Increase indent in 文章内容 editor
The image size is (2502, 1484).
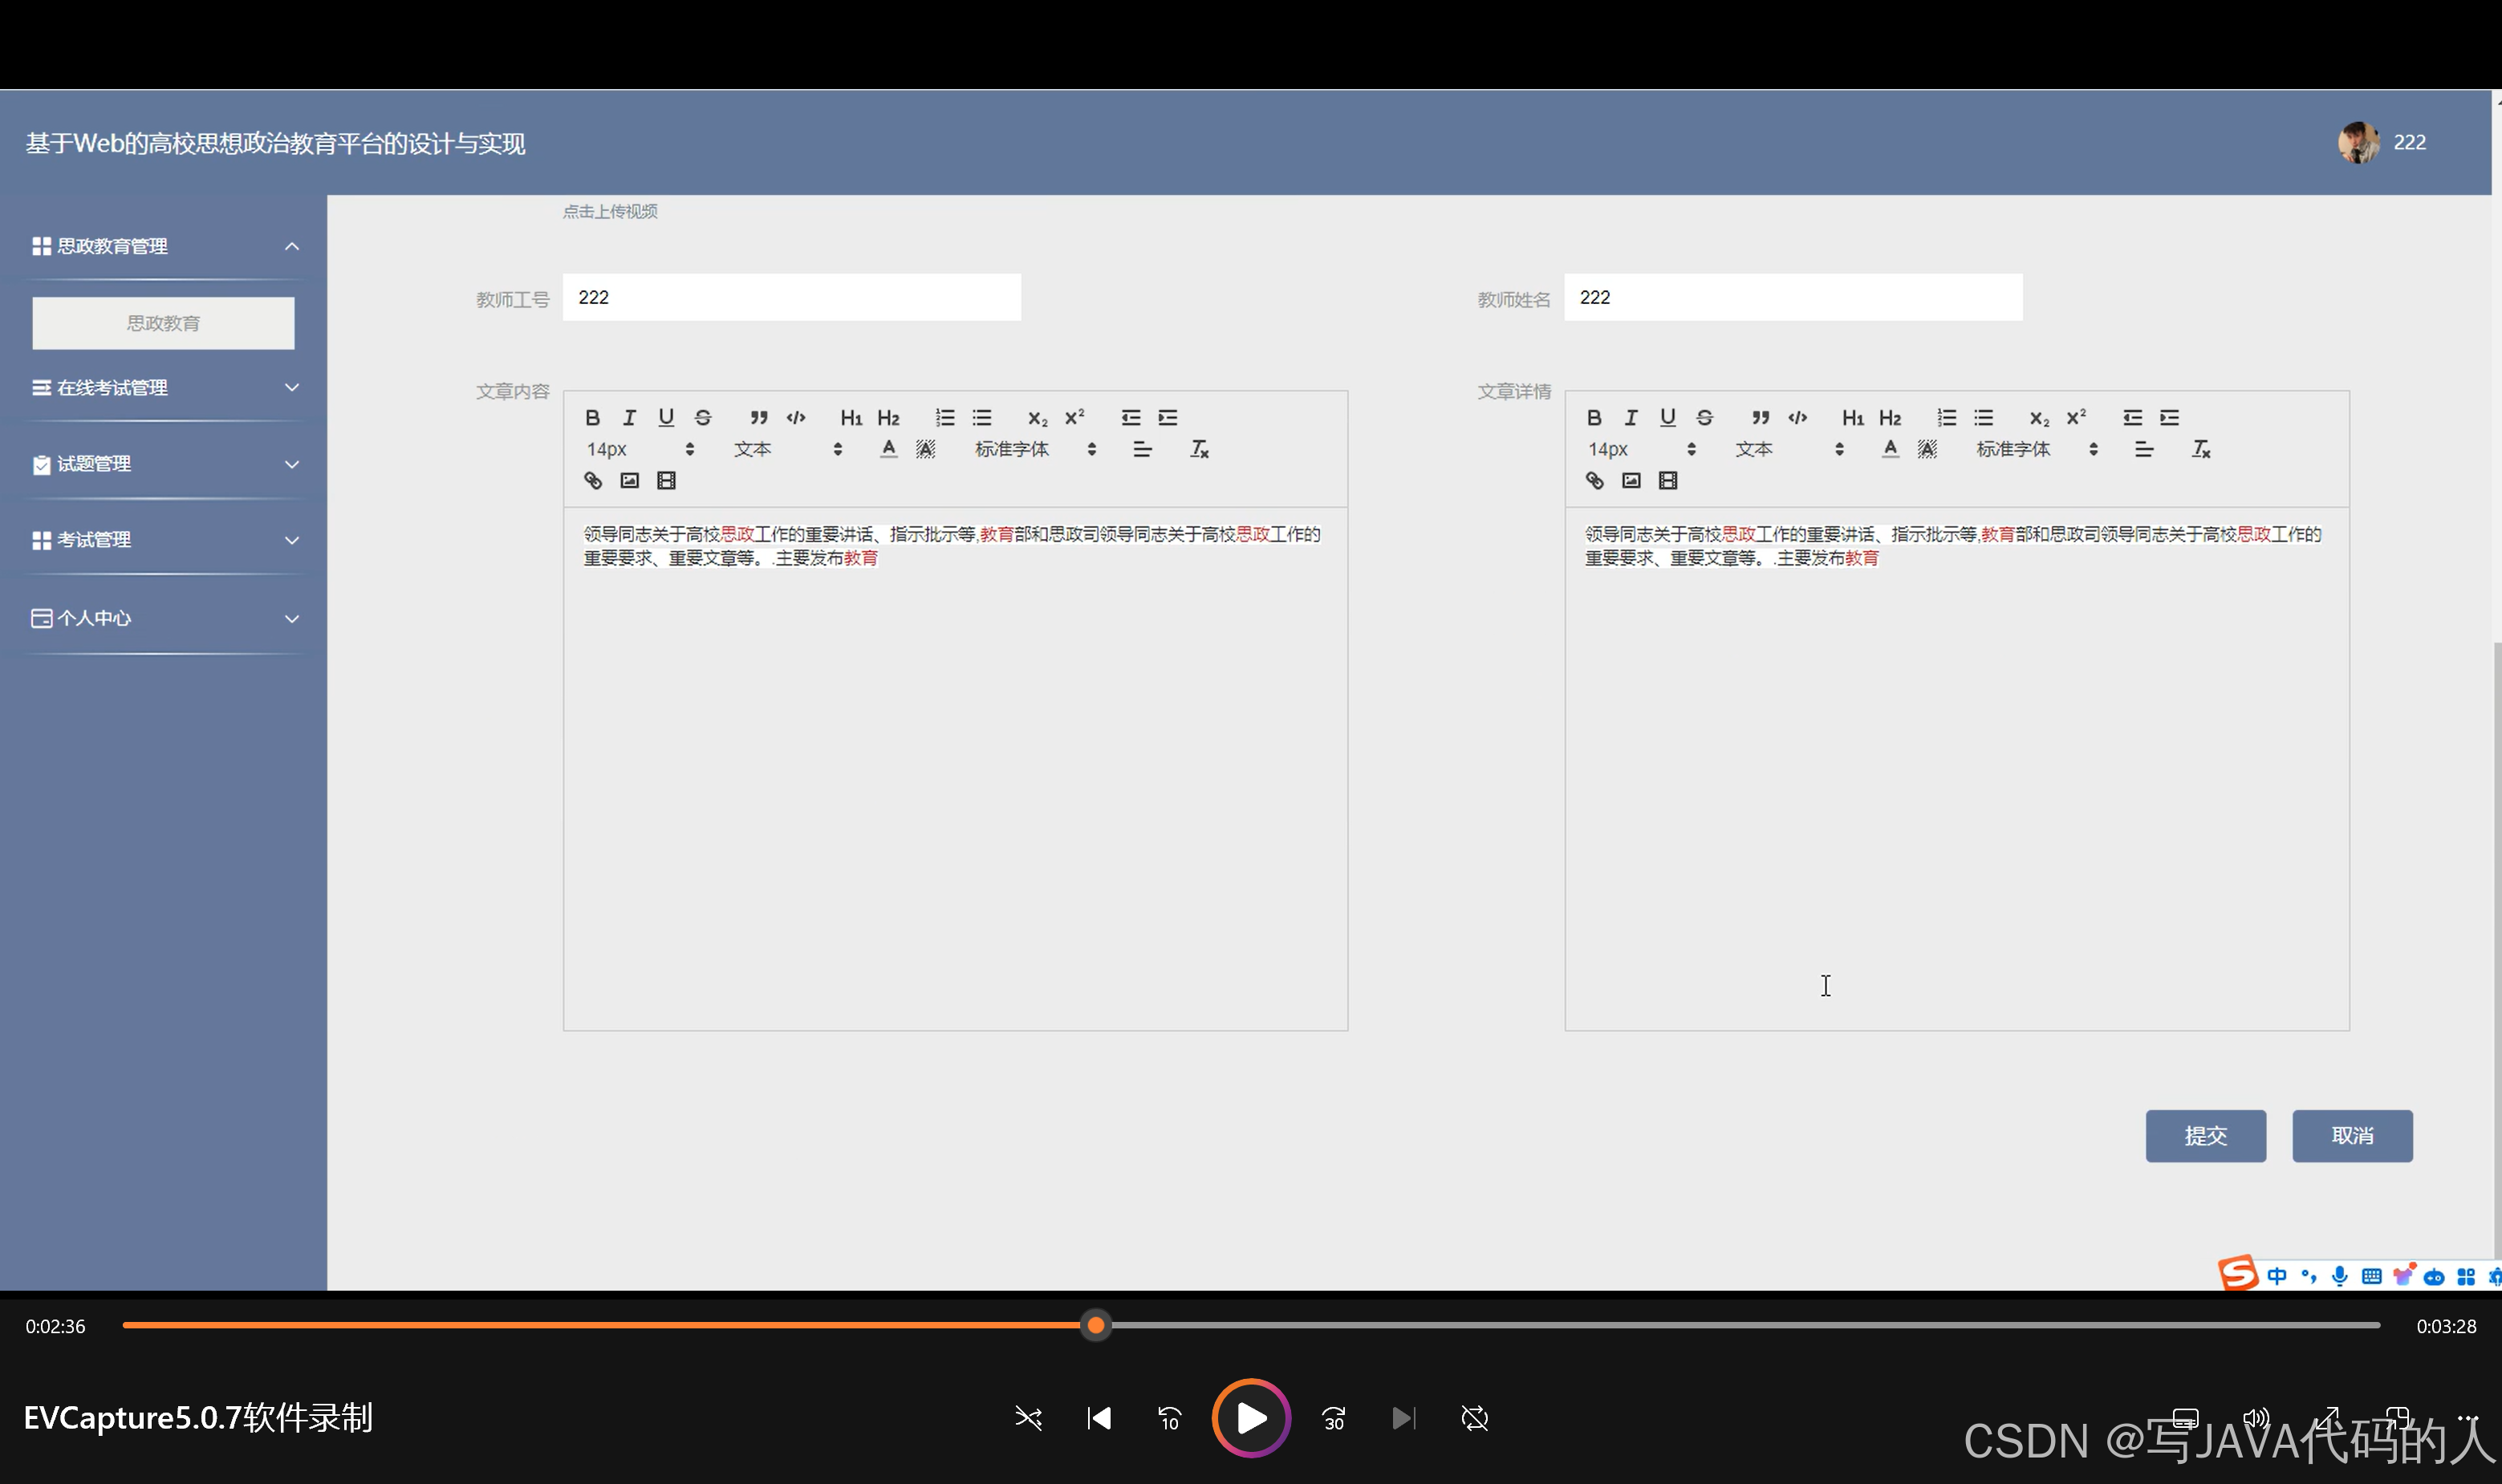(1168, 418)
